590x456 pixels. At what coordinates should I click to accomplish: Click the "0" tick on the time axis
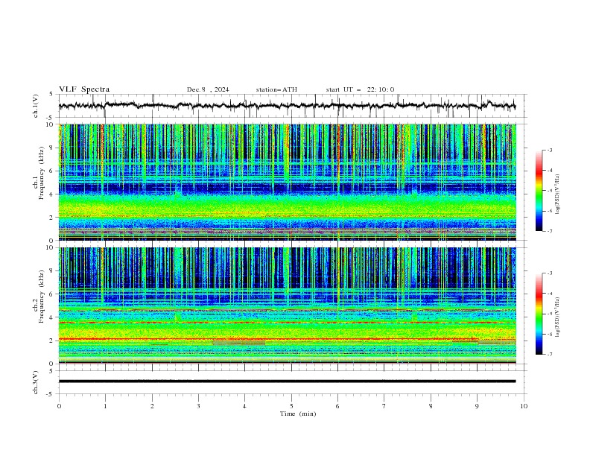tap(59, 406)
